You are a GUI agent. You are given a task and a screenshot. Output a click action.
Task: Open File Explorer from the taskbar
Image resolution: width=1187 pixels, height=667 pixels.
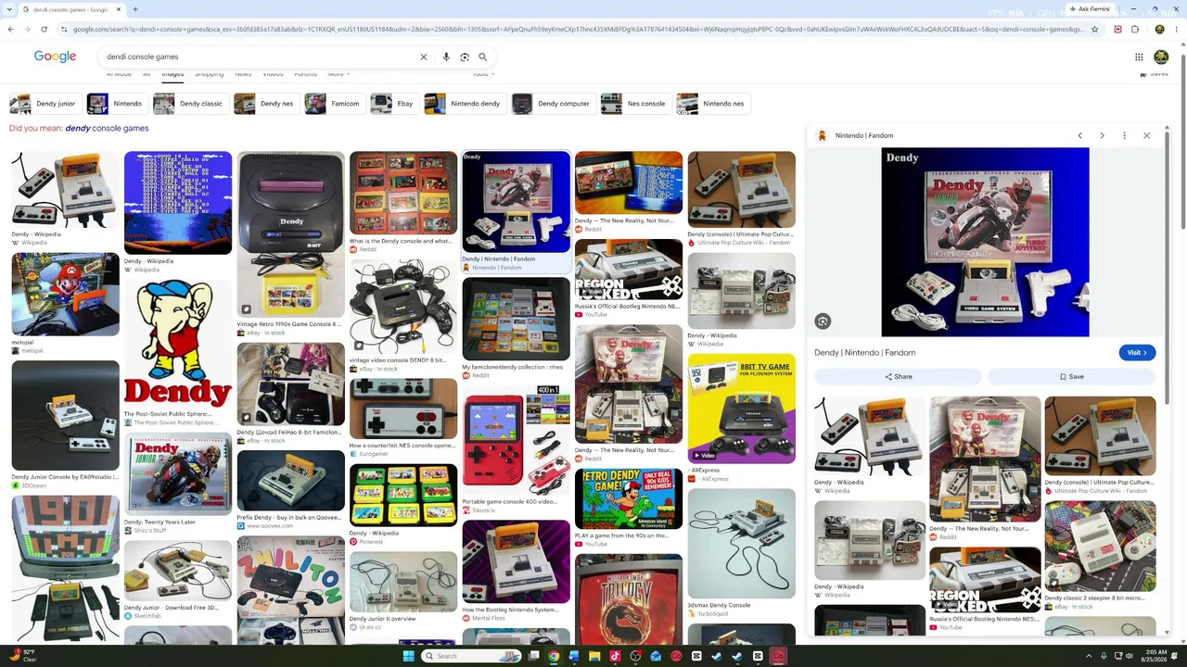594,656
